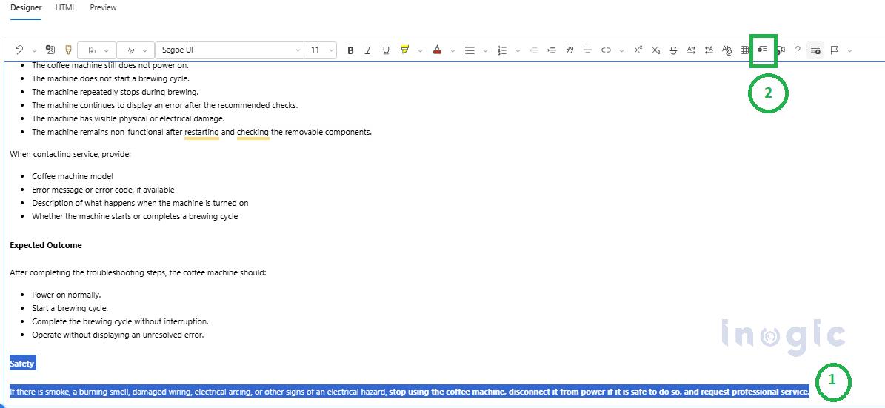
Task: Apply the red font color
Action: pos(437,50)
